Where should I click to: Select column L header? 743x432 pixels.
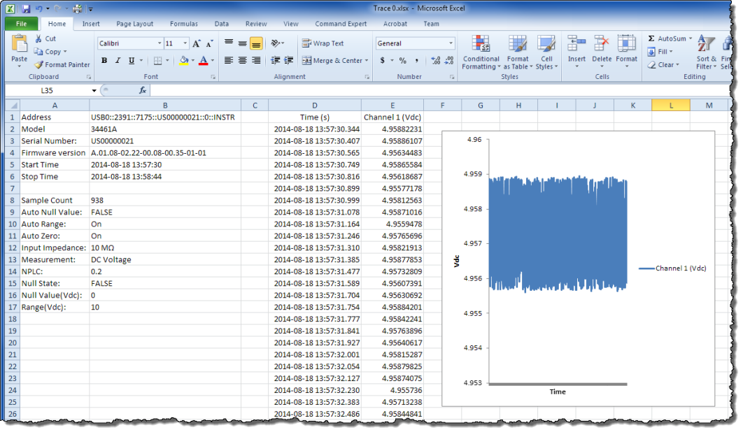tap(670, 105)
